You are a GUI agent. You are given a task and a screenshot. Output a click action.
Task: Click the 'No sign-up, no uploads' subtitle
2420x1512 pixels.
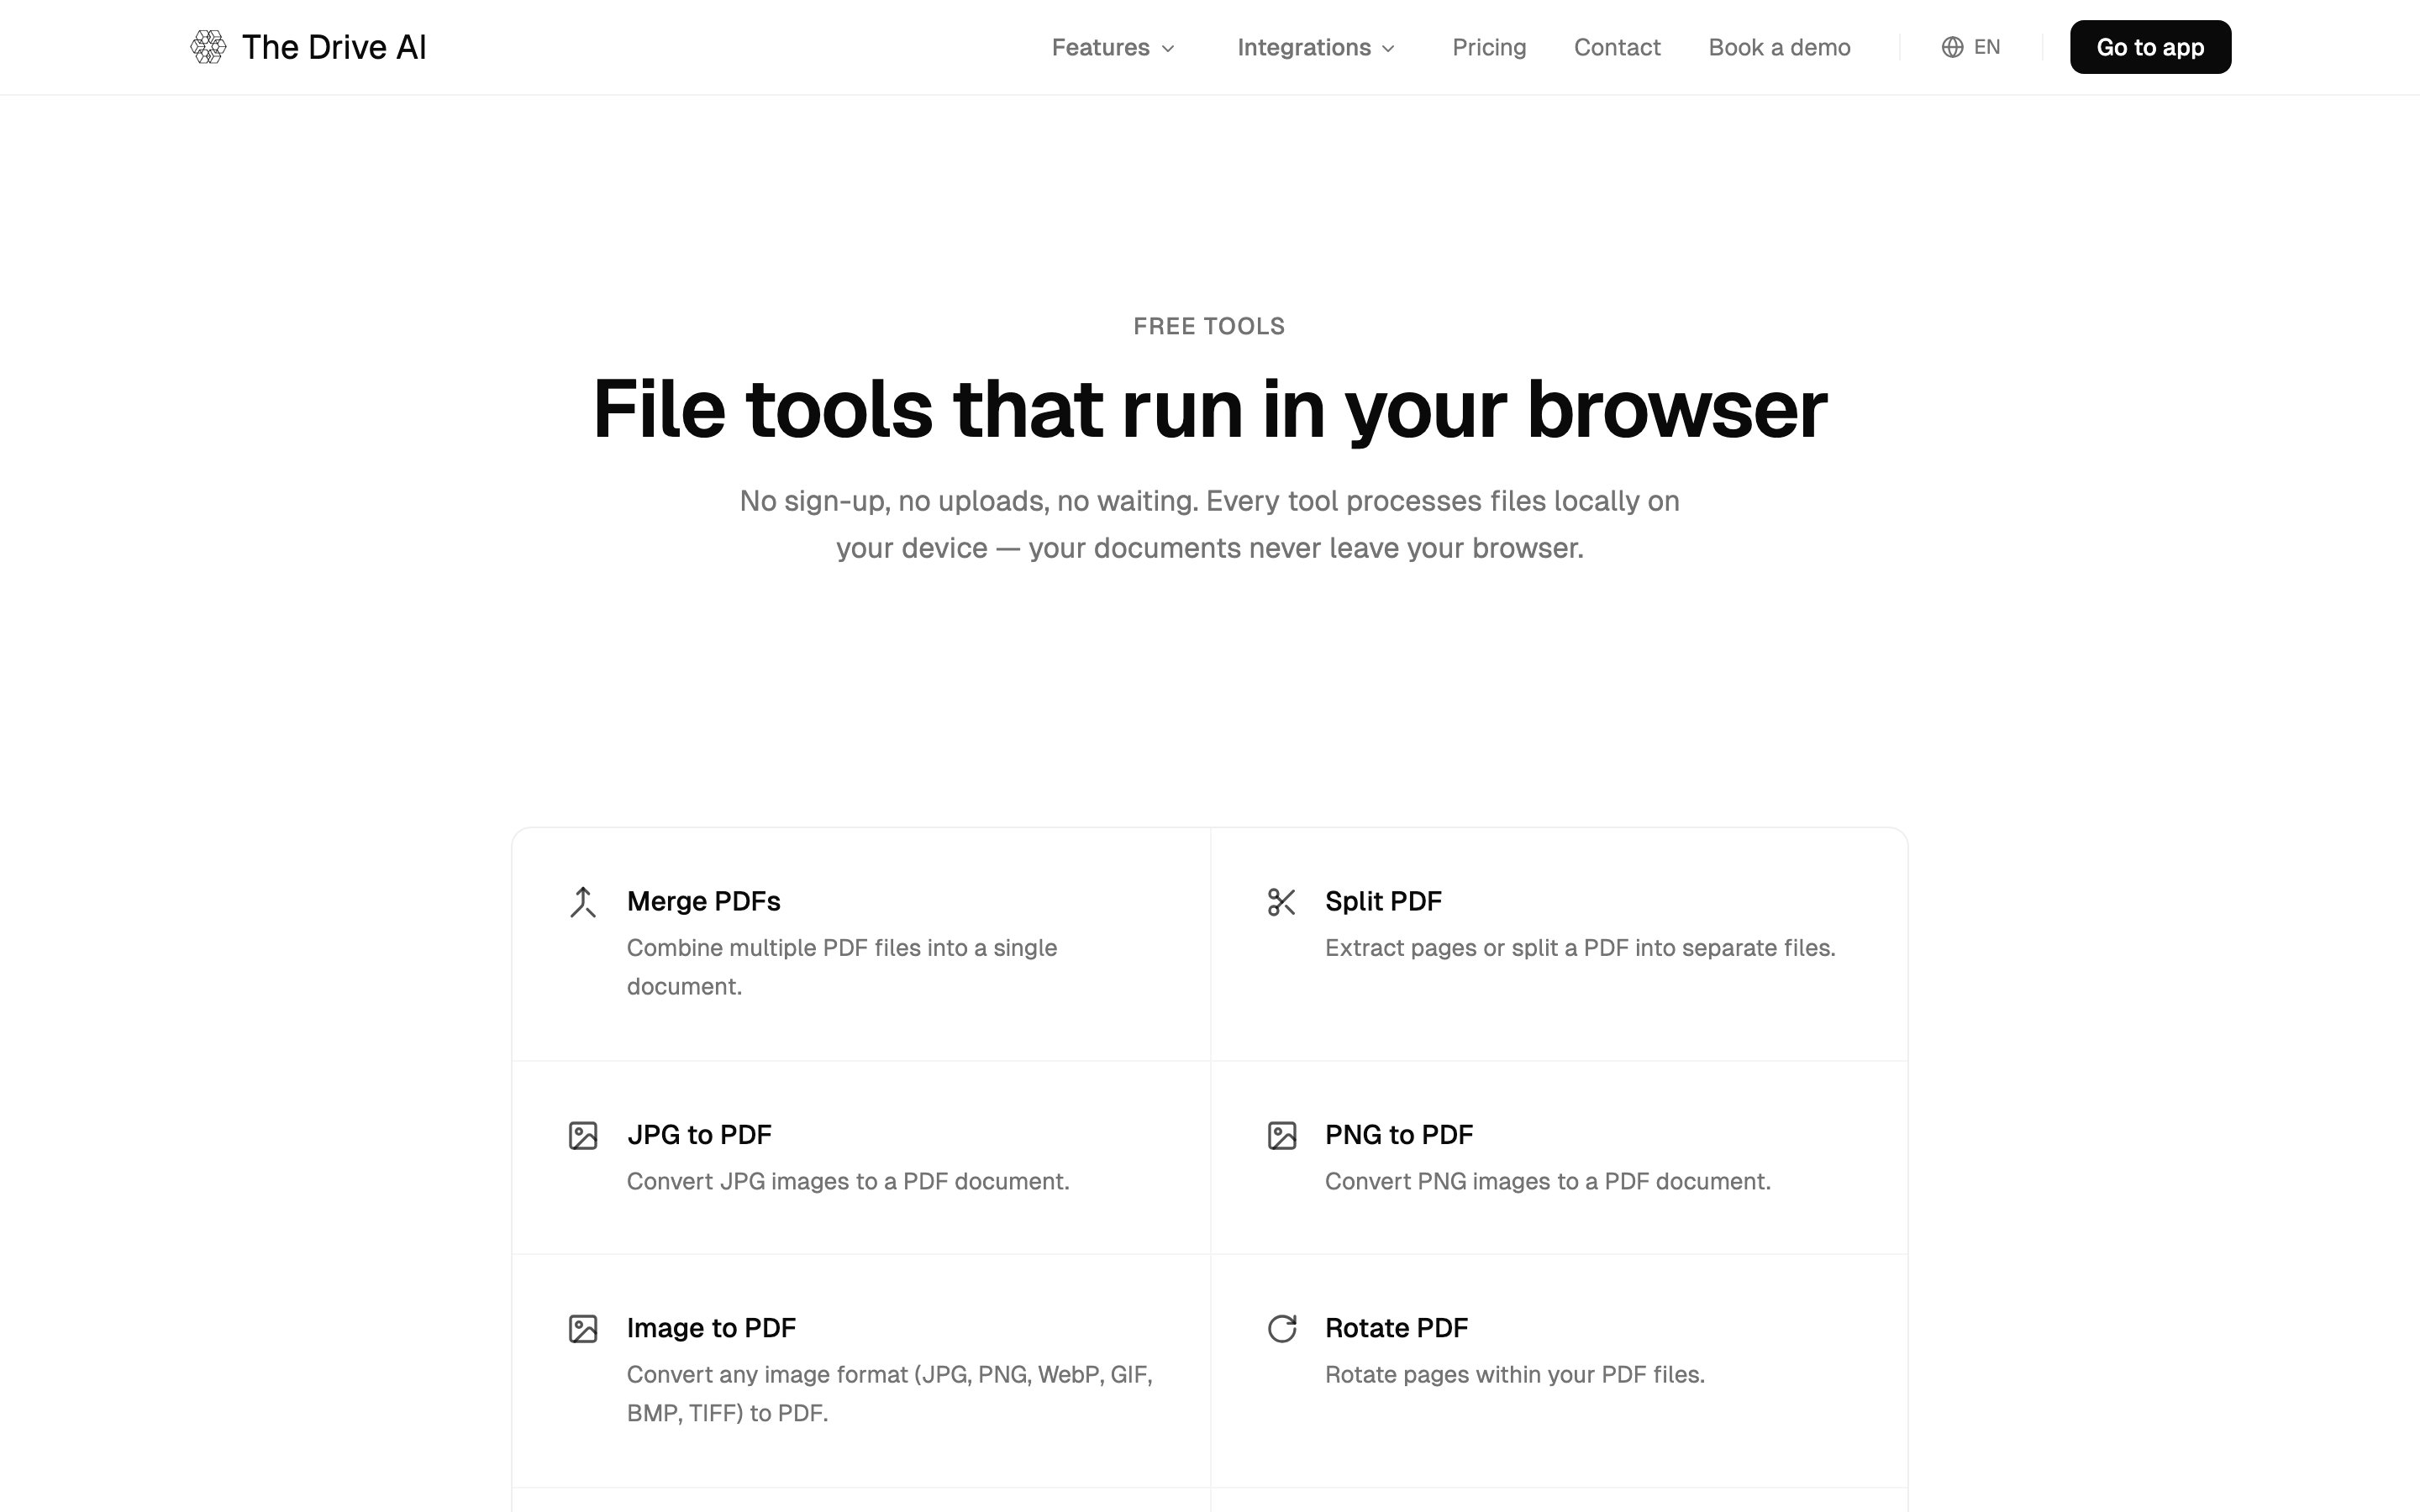pos(1209,524)
